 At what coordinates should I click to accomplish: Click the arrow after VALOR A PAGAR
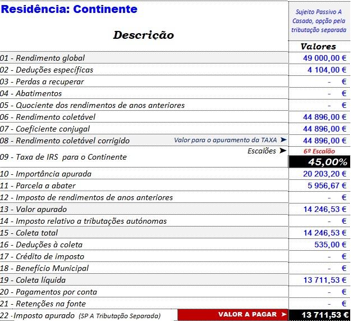point(284,315)
